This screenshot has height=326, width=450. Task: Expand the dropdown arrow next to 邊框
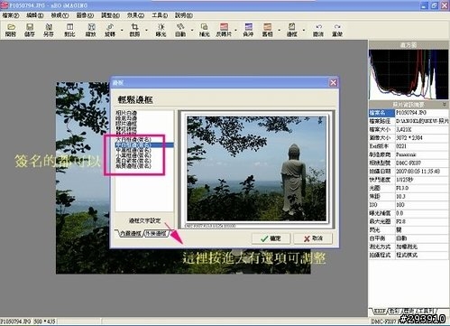click(x=304, y=30)
